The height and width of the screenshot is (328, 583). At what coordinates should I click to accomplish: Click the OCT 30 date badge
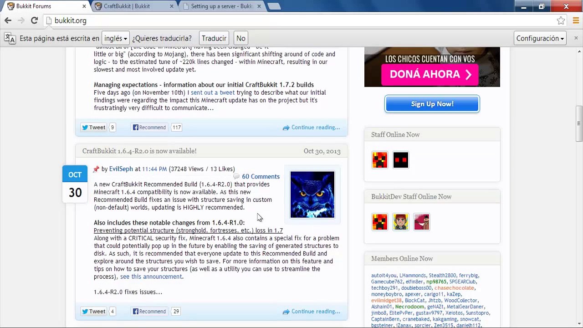pos(75,184)
